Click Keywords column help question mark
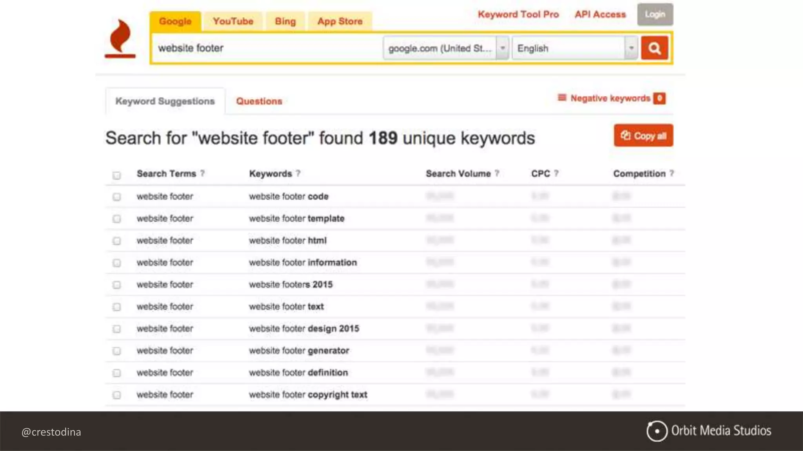This screenshot has width=803, height=451. point(298,173)
